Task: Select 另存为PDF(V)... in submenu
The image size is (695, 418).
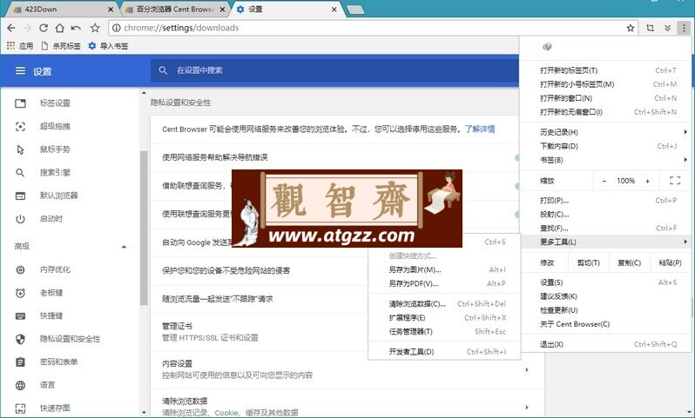Action: point(444,283)
